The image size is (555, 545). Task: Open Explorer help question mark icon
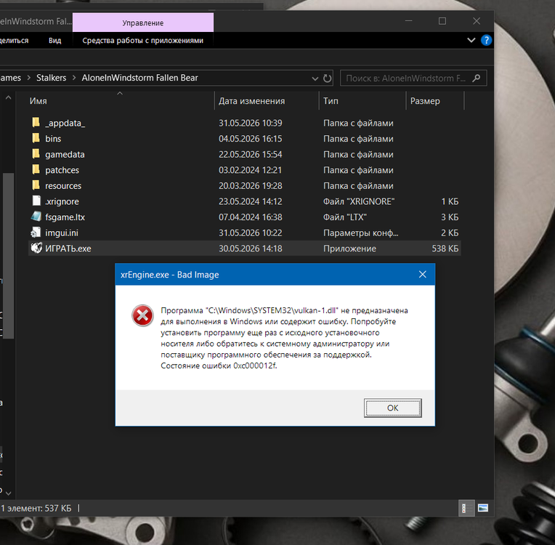[x=486, y=40]
